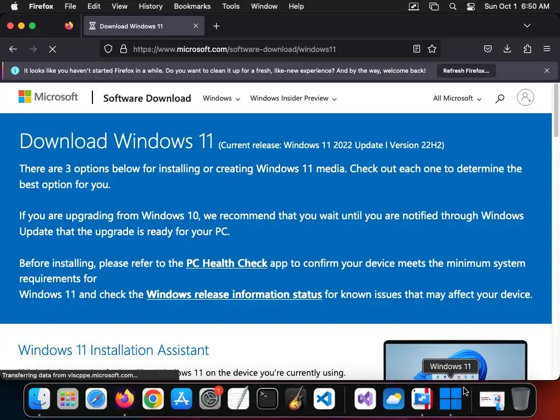
Task: Toggle Reader View in the address bar
Action: [416, 49]
